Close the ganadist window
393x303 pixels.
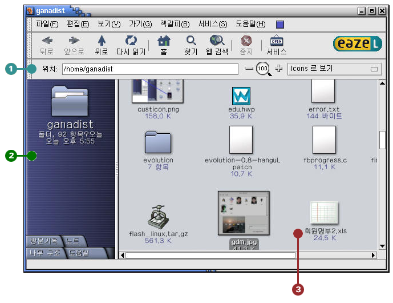pyautogui.click(x=382, y=11)
